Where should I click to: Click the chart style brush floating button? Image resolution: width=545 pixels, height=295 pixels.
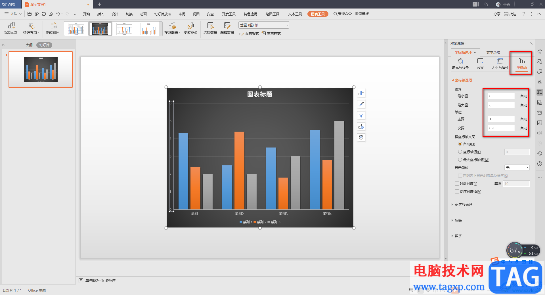point(361,104)
